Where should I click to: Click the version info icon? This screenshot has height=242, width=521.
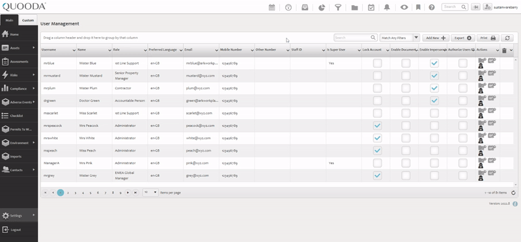tap(515, 204)
